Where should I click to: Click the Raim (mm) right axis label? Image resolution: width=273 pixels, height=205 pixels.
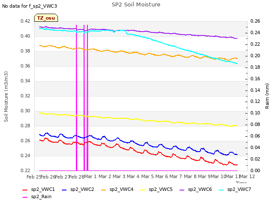click(267, 96)
